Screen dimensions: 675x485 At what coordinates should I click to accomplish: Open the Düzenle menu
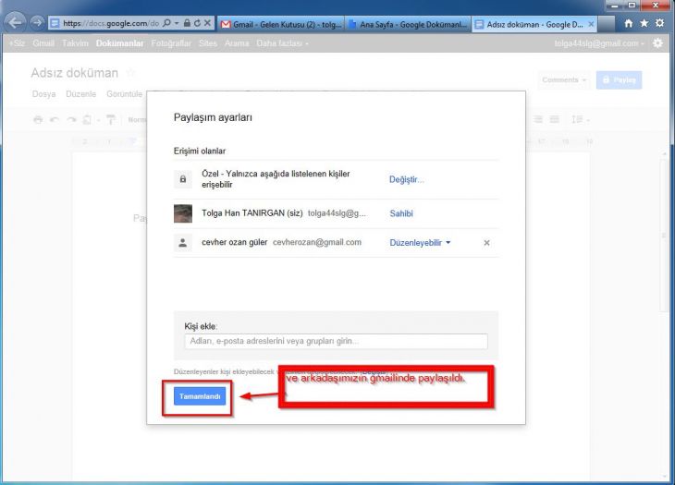pyautogui.click(x=81, y=94)
